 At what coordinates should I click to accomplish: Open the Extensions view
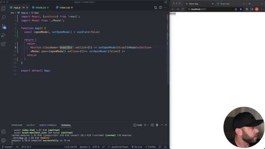tap(3, 44)
